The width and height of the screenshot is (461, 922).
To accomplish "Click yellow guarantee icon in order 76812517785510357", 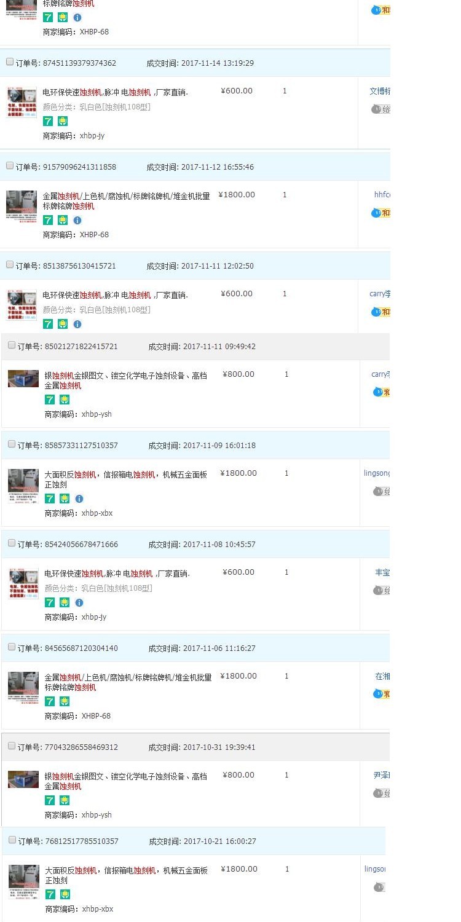I will pyautogui.click(x=65, y=894).
